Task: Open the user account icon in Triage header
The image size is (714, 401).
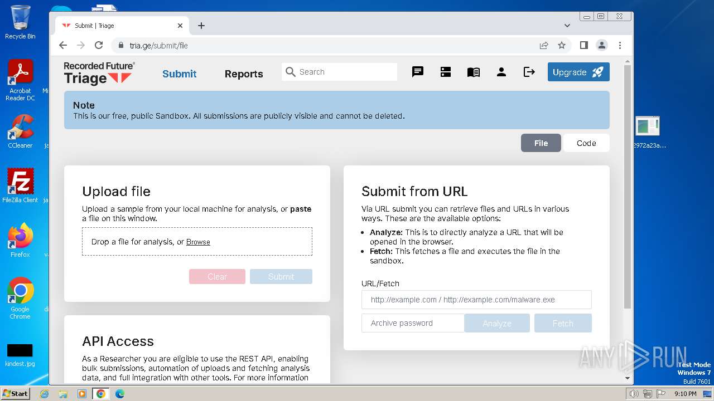Action: pos(501,72)
